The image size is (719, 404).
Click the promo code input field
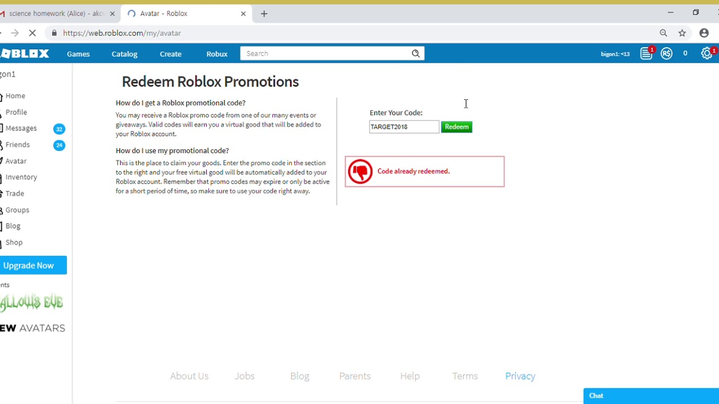click(x=404, y=127)
